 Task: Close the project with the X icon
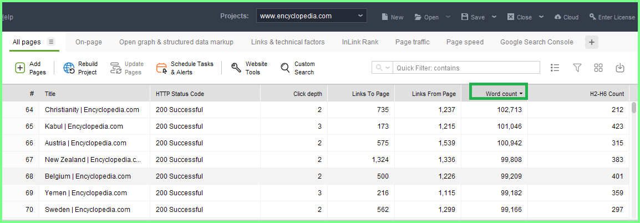click(511, 17)
